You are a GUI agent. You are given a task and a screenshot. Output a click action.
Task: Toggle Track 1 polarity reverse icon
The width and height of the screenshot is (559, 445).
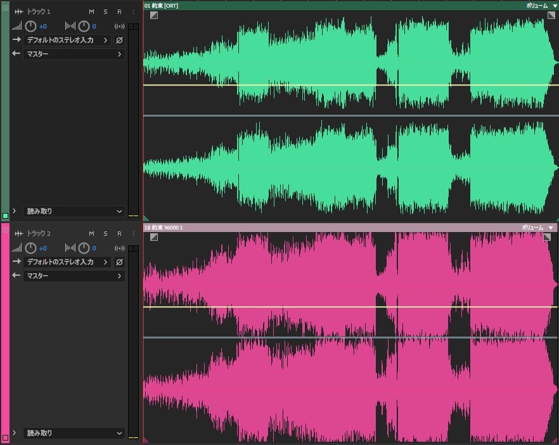(x=119, y=40)
